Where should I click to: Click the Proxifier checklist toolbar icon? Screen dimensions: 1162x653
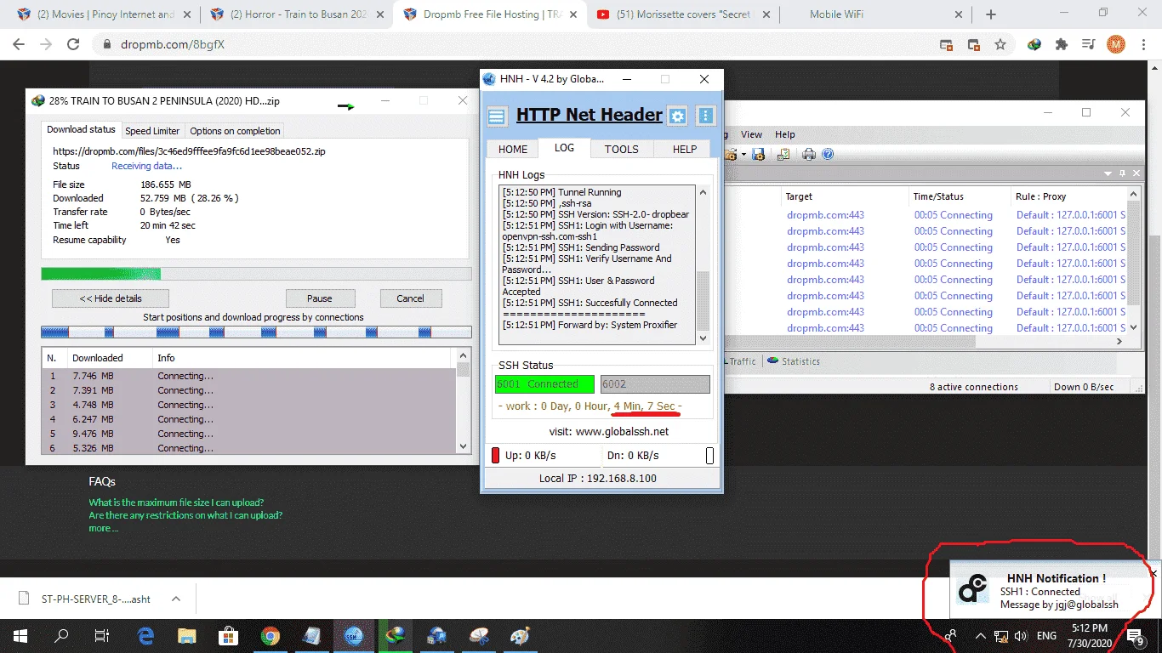783,154
